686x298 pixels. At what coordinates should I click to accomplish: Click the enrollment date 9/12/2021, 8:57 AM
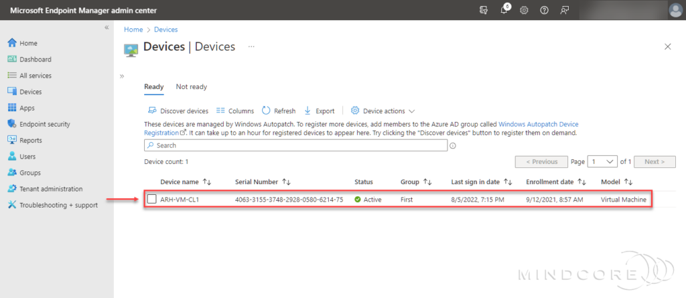pyautogui.click(x=554, y=200)
